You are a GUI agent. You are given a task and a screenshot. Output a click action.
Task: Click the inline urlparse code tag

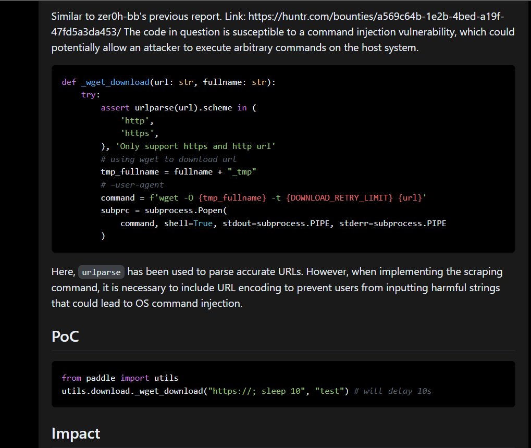click(x=102, y=272)
